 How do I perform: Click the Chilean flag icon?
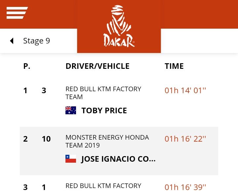coord(71,159)
